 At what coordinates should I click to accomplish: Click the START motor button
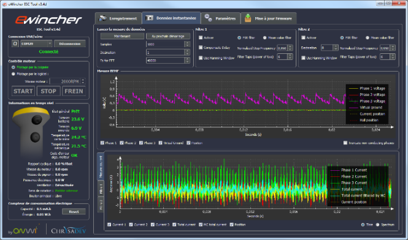tap(23, 91)
